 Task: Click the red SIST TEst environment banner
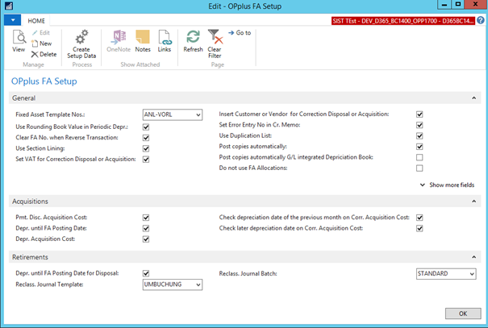[x=403, y=21]
